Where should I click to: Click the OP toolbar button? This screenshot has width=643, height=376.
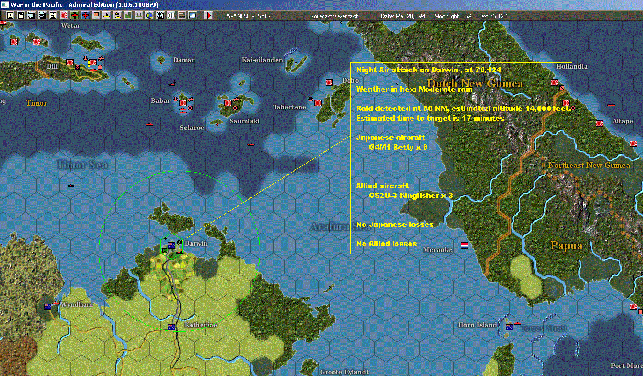point(171,16)
